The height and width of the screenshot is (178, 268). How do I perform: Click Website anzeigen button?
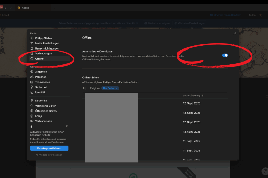pos(157,23)
